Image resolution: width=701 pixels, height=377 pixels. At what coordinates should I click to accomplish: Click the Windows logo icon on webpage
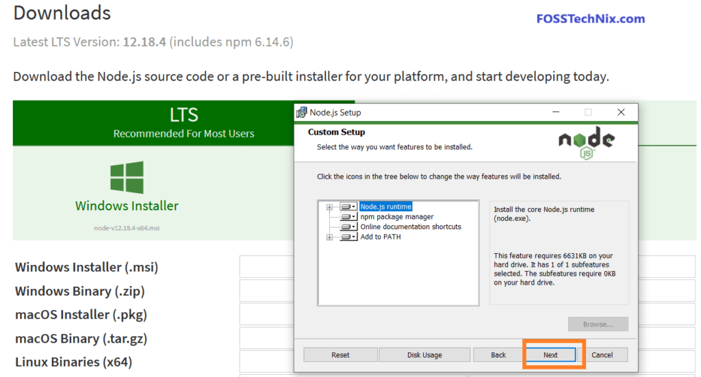pyautogui.click(x=127, y=177)
